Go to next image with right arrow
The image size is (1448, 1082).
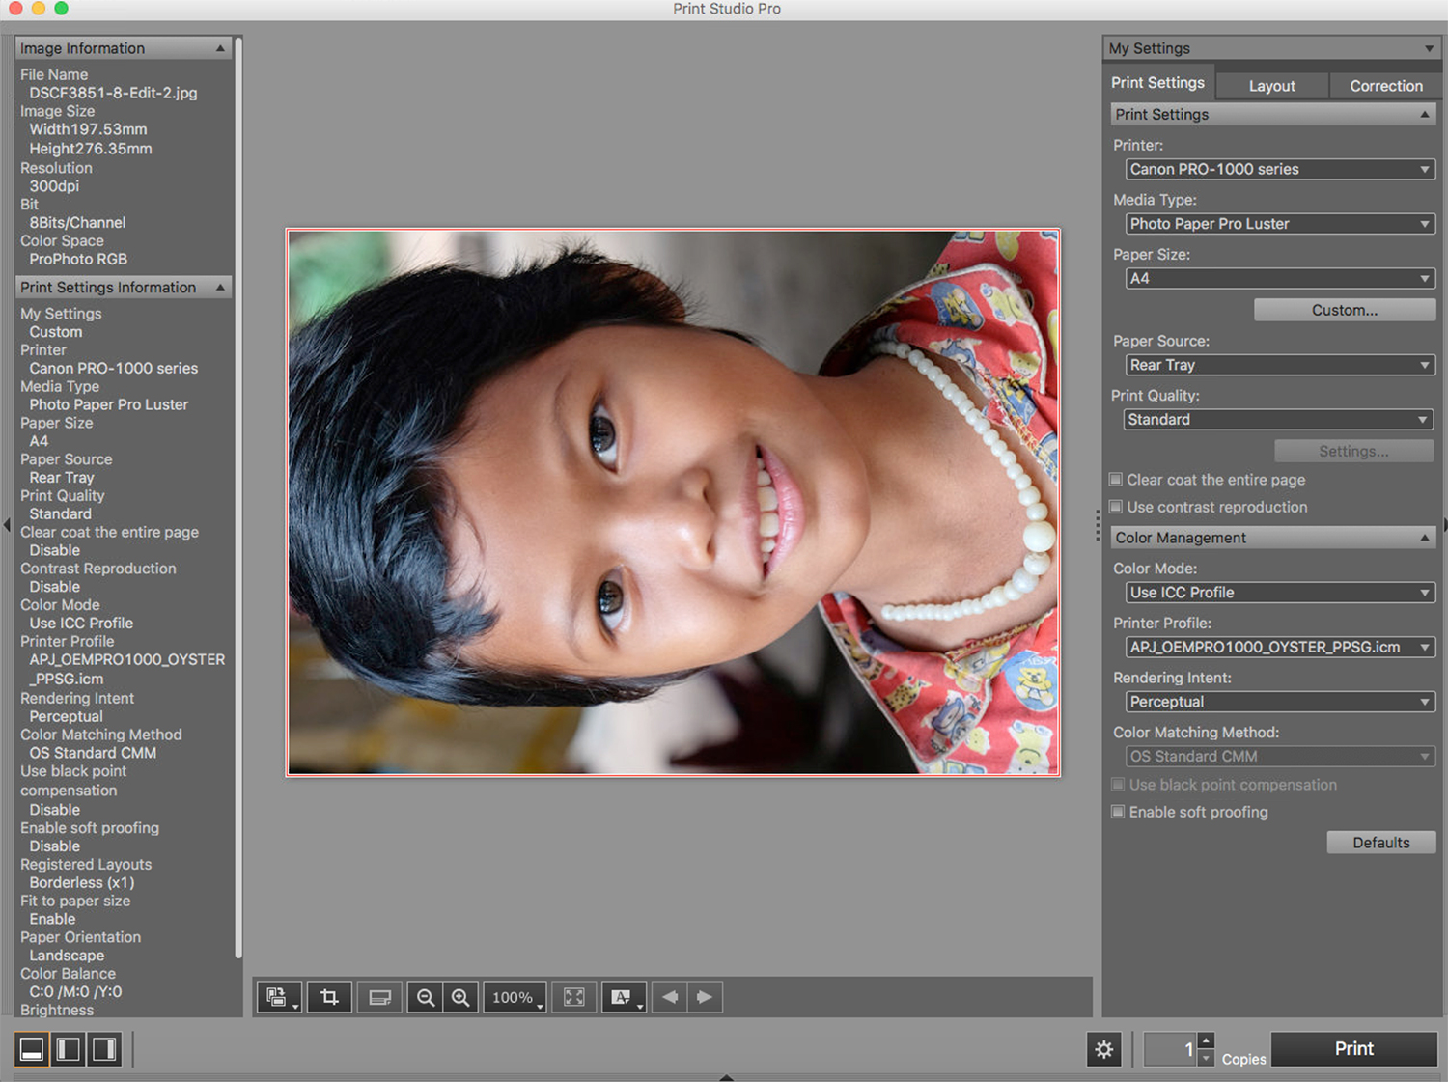tap(705, 997)
